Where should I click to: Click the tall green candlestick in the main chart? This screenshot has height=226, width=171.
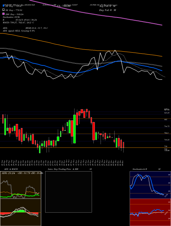[75, 129]
